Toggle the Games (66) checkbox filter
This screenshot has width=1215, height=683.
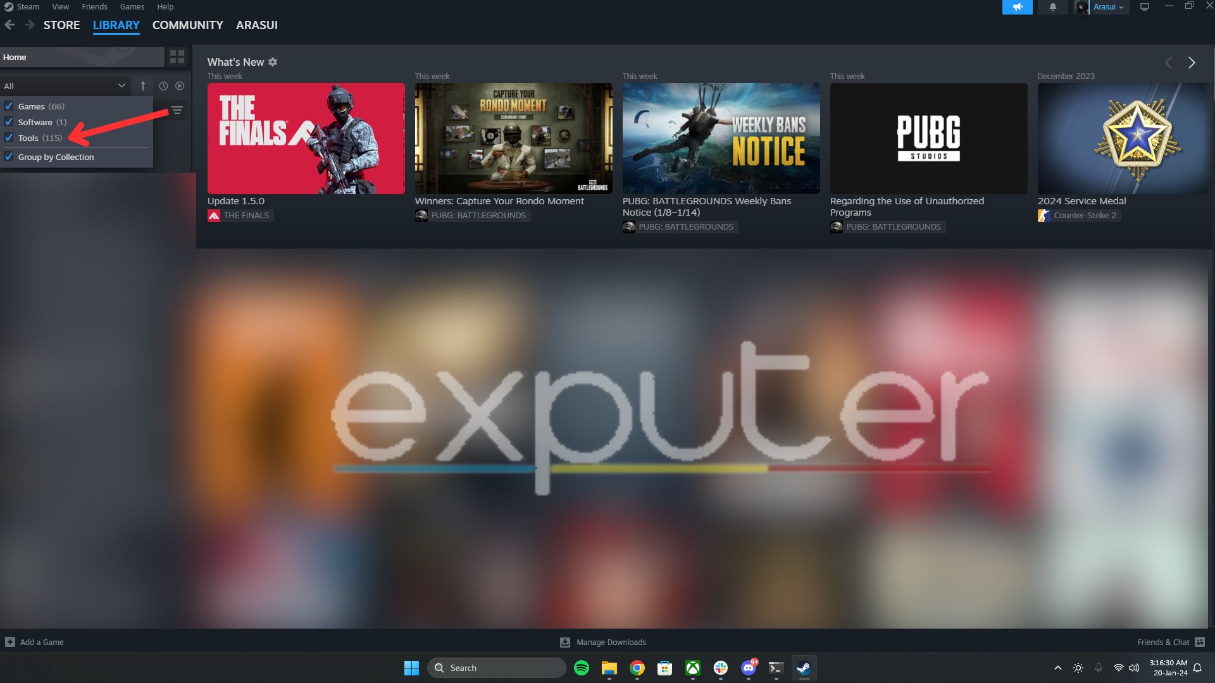pyautogui.click(x=9, y=106)
